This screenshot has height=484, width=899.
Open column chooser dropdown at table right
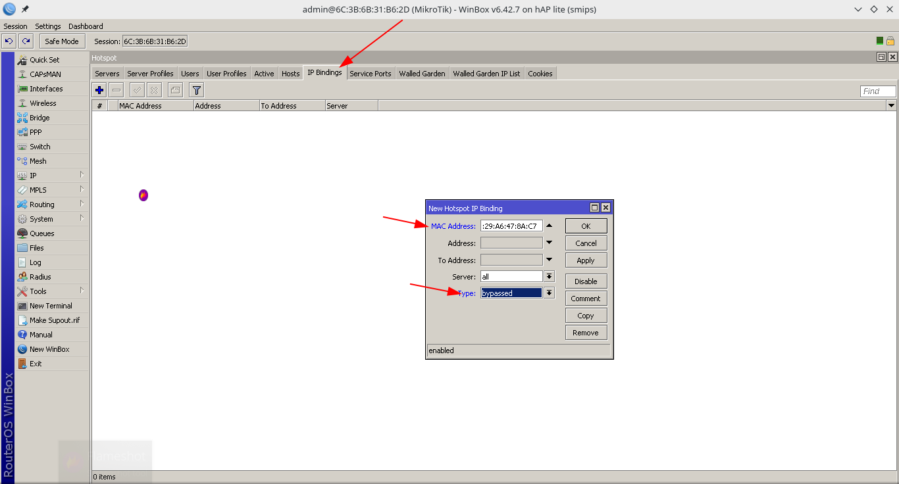[892, 105]
